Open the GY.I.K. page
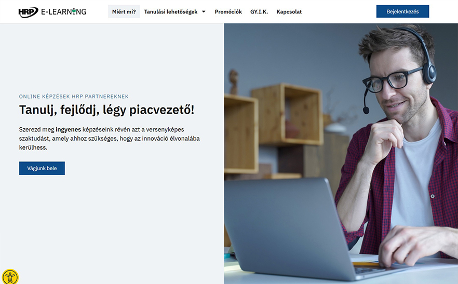 pos(259,12)
